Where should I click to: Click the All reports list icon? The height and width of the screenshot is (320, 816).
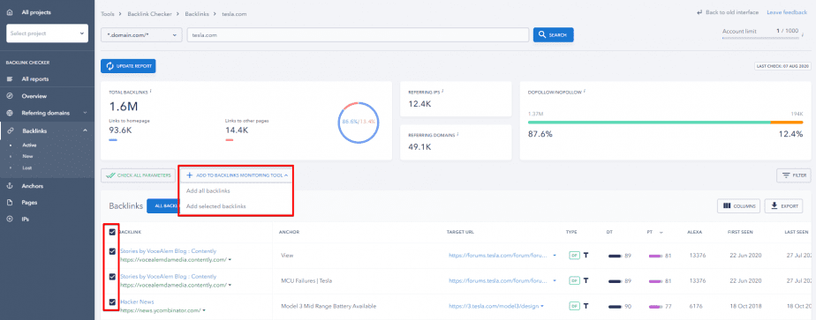[x=10, y=79]
